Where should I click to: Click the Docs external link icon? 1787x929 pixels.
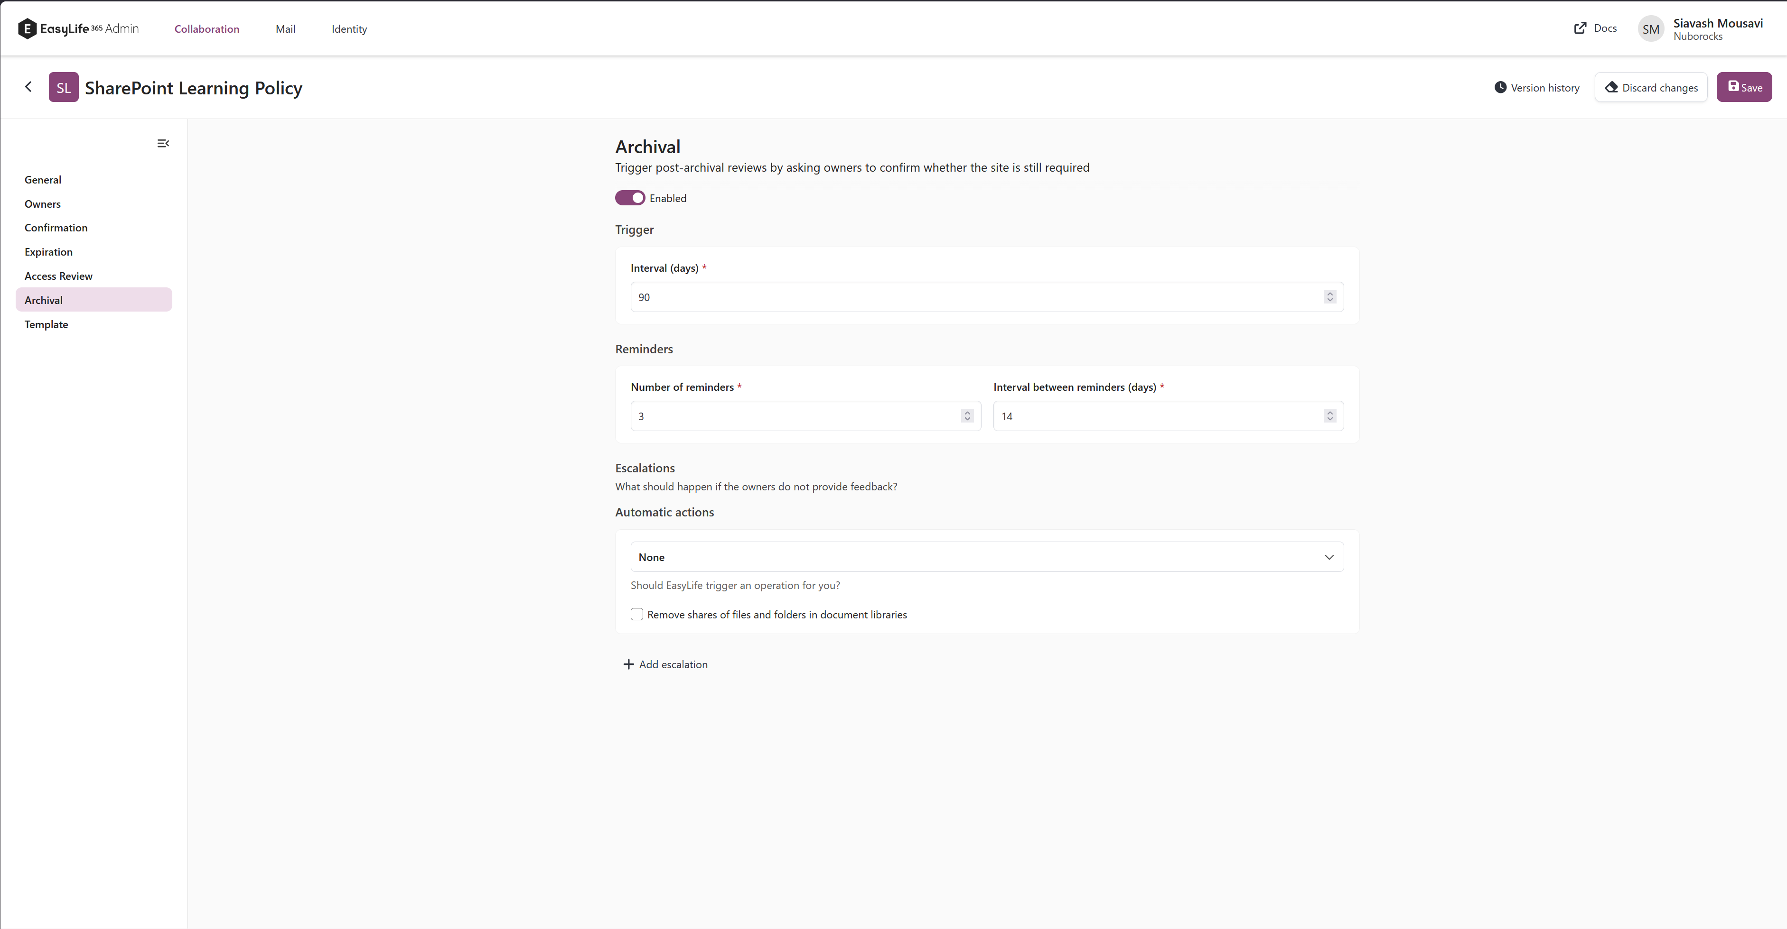click(1580, 28)
